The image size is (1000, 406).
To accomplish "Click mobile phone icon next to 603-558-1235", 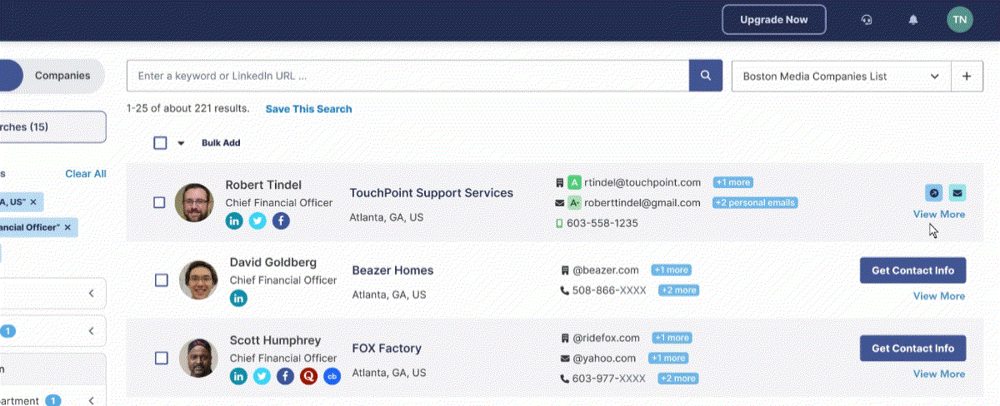I will pyautogui.click(x=559, y=224).
